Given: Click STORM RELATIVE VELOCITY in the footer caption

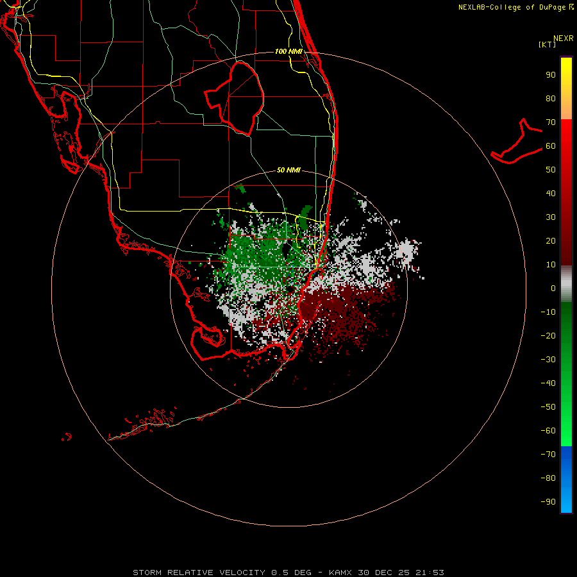Looking at the screenshot, I should [199, 573].
